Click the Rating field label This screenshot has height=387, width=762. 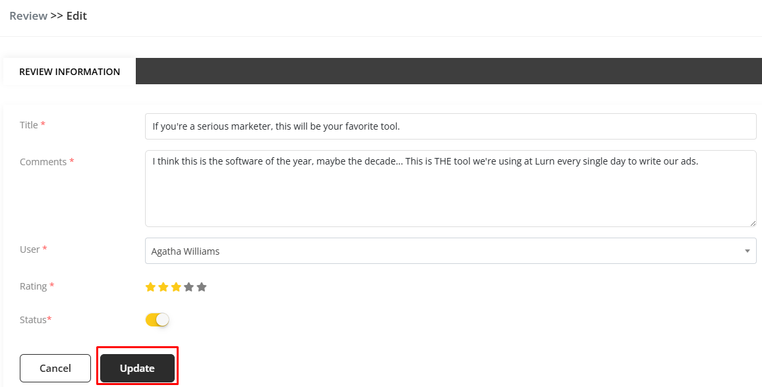pos(33,286)
